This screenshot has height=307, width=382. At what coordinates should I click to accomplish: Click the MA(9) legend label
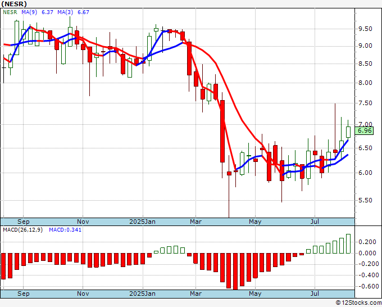29,12
